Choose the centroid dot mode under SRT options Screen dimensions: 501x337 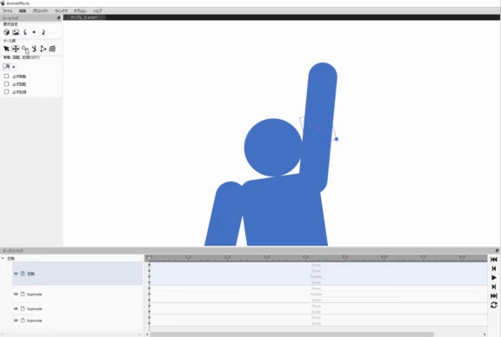(13, 67)
